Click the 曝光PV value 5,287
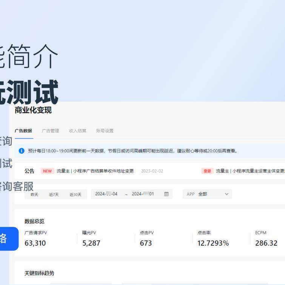 tap(91, 243)
